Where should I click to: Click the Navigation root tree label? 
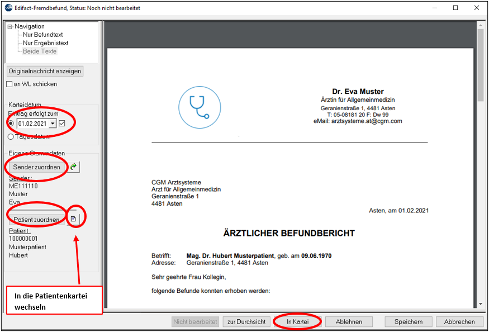[x=29, y=26]
